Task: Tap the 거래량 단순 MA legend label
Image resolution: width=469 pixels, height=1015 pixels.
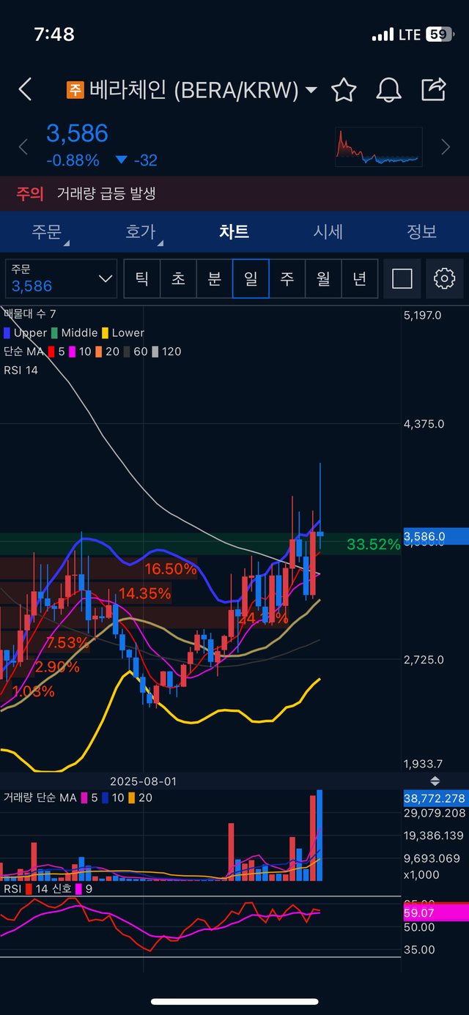Action: [40, 798]
